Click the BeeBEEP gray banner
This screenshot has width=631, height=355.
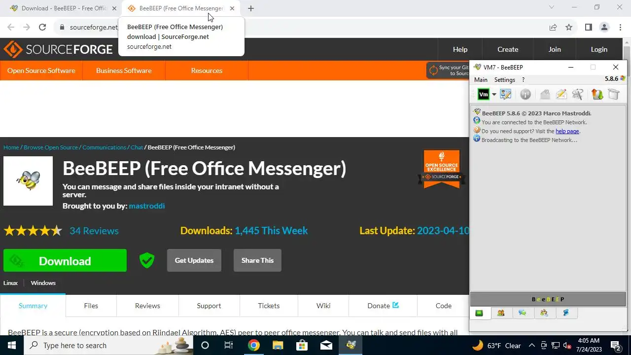pyautogui.click(x=548, y=299)
